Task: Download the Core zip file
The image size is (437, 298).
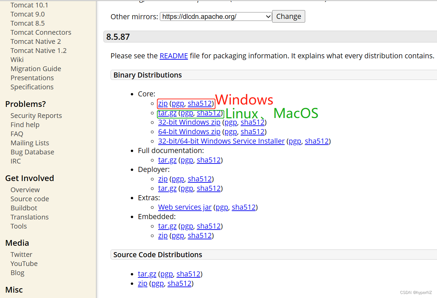Action: (x=163, y=103)
